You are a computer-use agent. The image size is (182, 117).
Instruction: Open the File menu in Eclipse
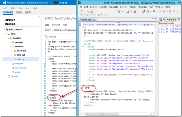pyautogui.click(x=80, y=7)
